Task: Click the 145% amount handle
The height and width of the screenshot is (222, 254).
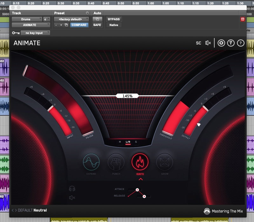Action: click(127, 96)
